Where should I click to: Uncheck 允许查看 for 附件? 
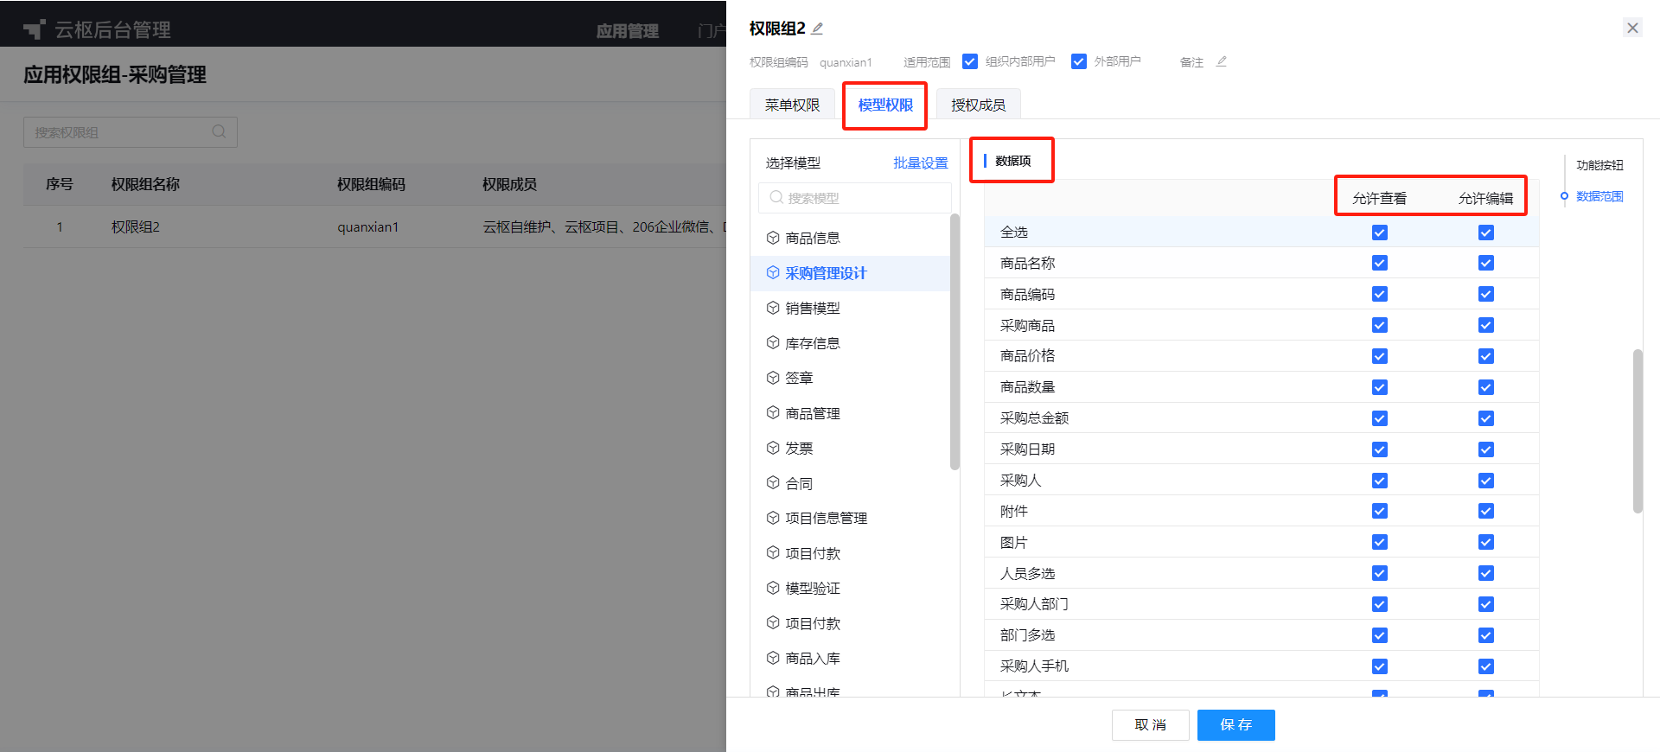1380,511
